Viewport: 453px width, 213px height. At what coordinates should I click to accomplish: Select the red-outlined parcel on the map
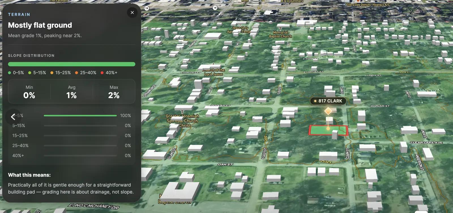click(328, 130)
